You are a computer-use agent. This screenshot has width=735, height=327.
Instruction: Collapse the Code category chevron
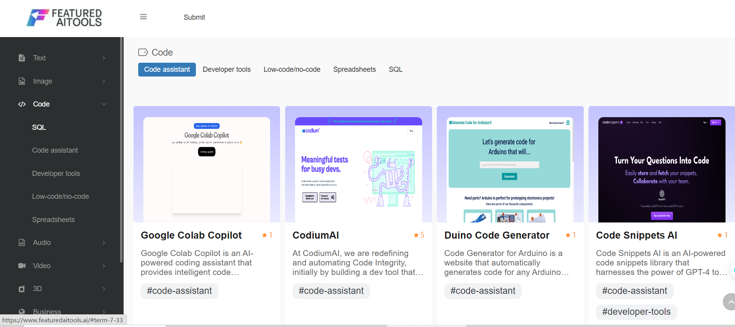click(104, 104)
